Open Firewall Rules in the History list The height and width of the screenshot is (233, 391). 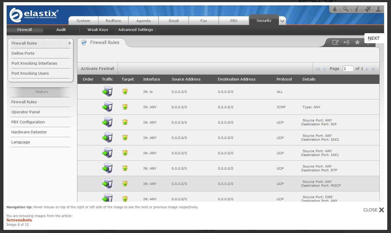[24, 102]
